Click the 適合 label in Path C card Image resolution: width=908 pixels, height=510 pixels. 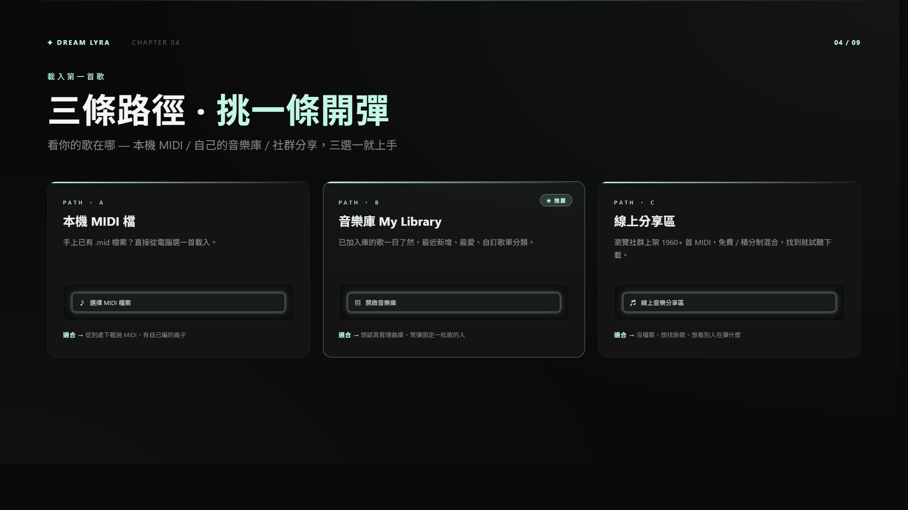(620, 335)
